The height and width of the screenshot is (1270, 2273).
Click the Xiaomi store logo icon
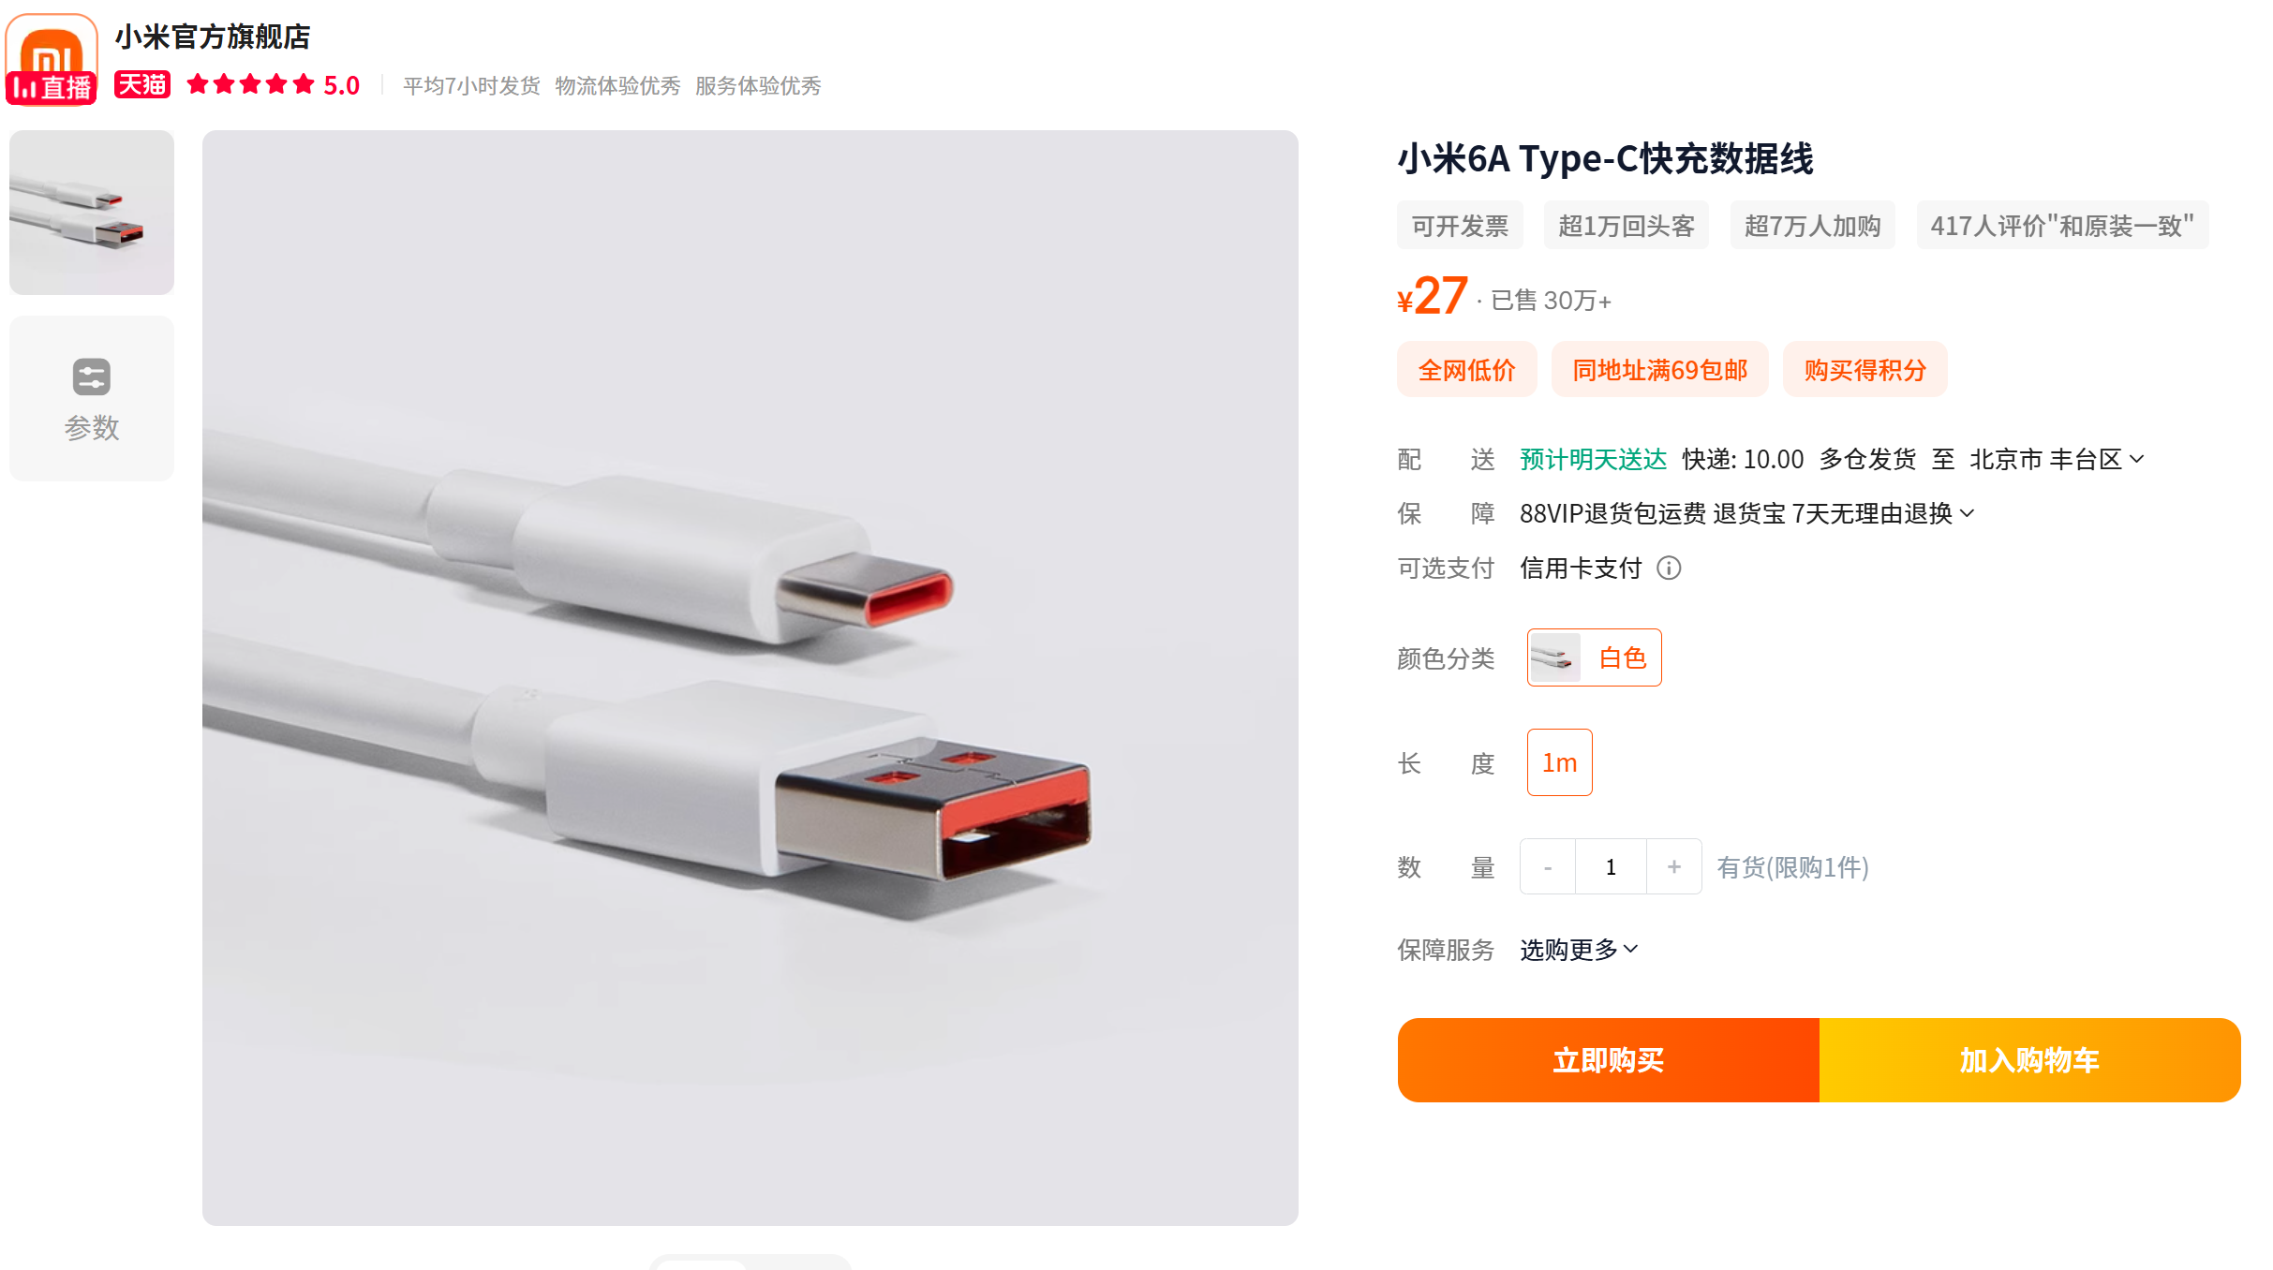pos(52,47)
